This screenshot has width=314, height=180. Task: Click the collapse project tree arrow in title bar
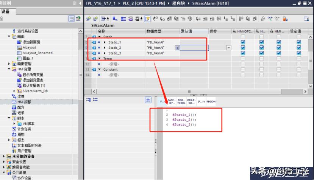[80, 3]
